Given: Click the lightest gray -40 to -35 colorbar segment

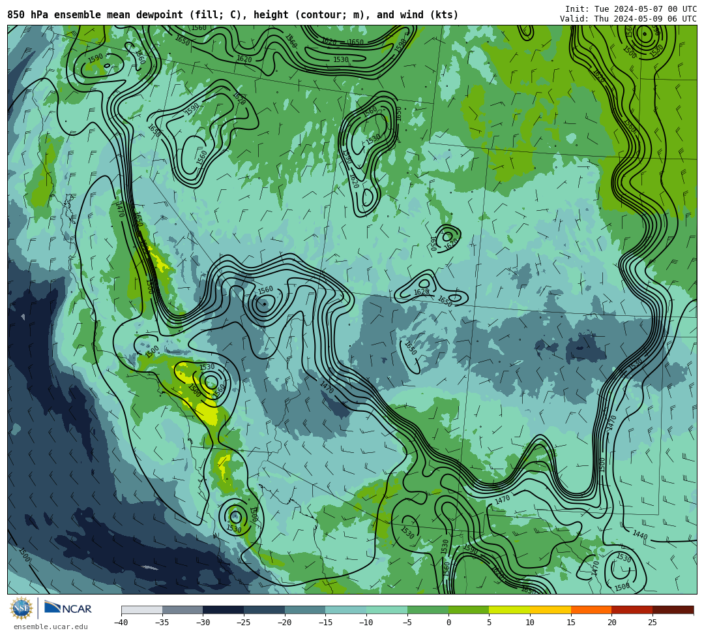Looking at the screenshot, I should (142, 610).
